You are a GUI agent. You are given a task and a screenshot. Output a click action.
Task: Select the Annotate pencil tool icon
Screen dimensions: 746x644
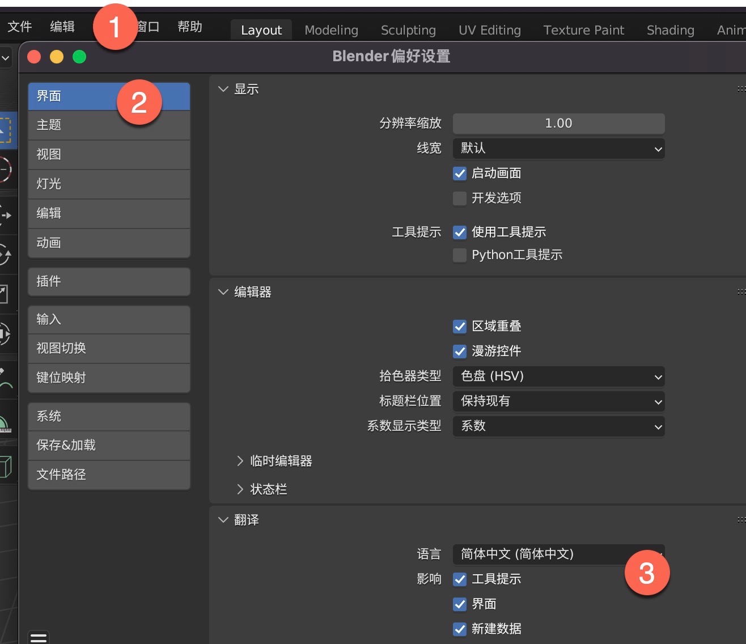click(6, 379)
